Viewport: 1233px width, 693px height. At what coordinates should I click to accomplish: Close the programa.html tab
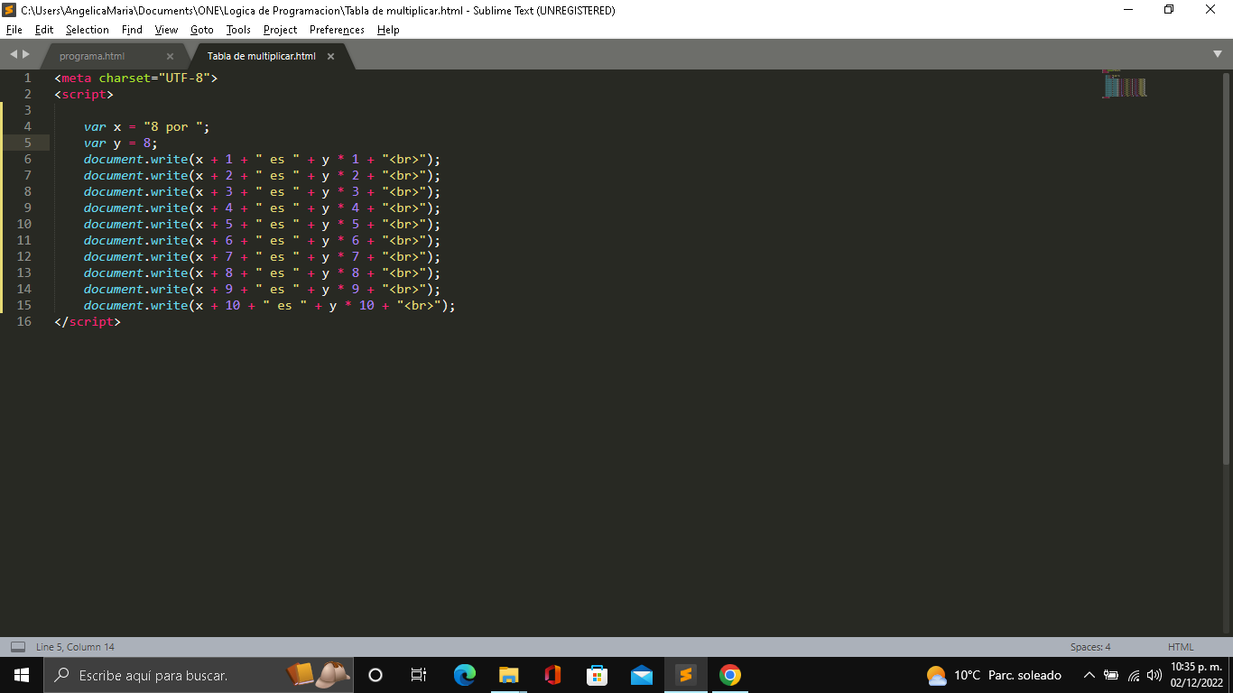point(170,56)
